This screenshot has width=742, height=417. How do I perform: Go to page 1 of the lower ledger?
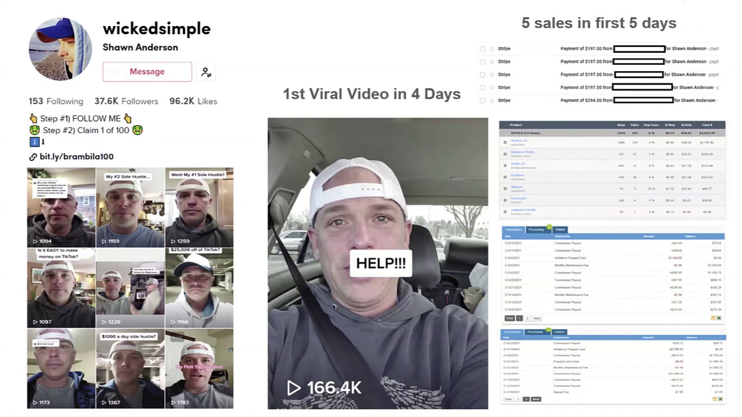(518, 399)
